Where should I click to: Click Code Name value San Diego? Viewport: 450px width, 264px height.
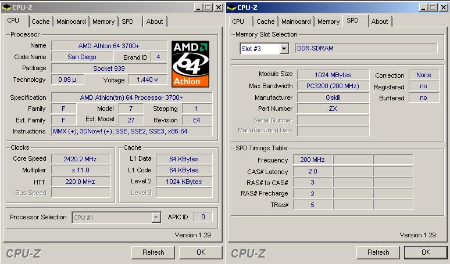82,57
